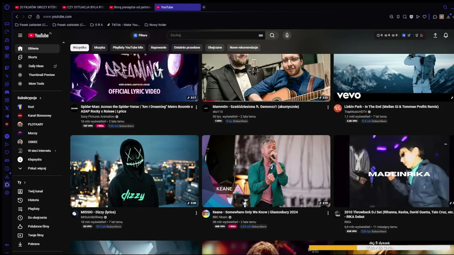Open 'Polubione filmy' liked videos

tap(37, 226)
